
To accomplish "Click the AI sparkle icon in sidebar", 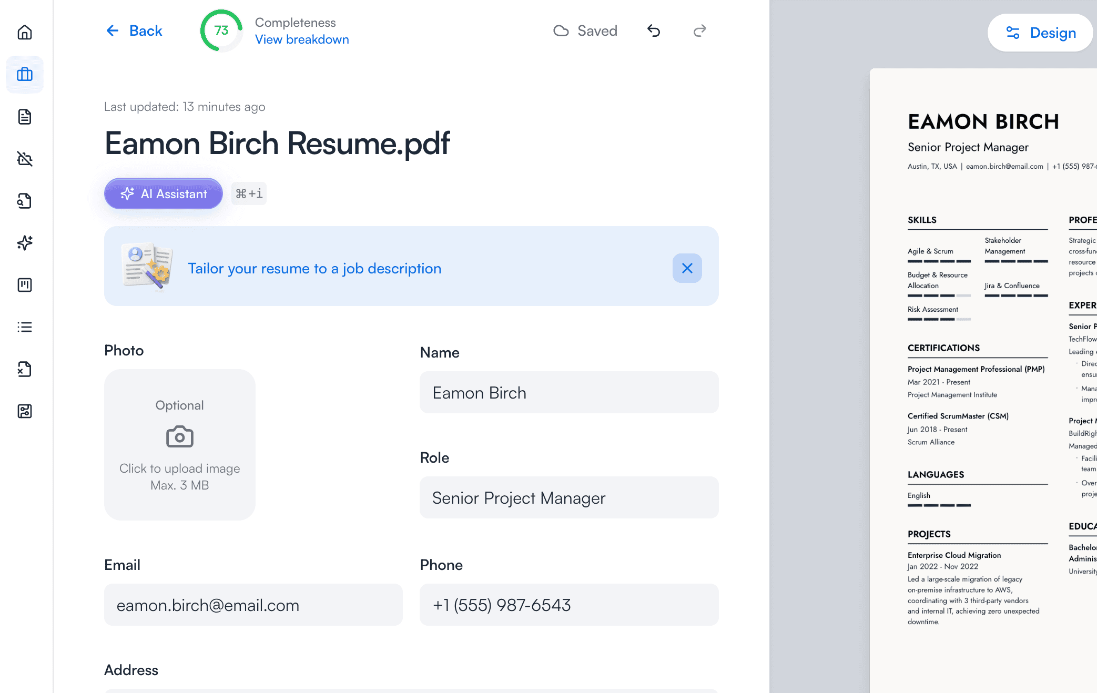I will (x=25, y=243).
